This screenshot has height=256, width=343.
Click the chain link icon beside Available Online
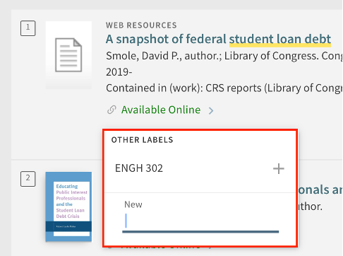[x=112, y=110]
